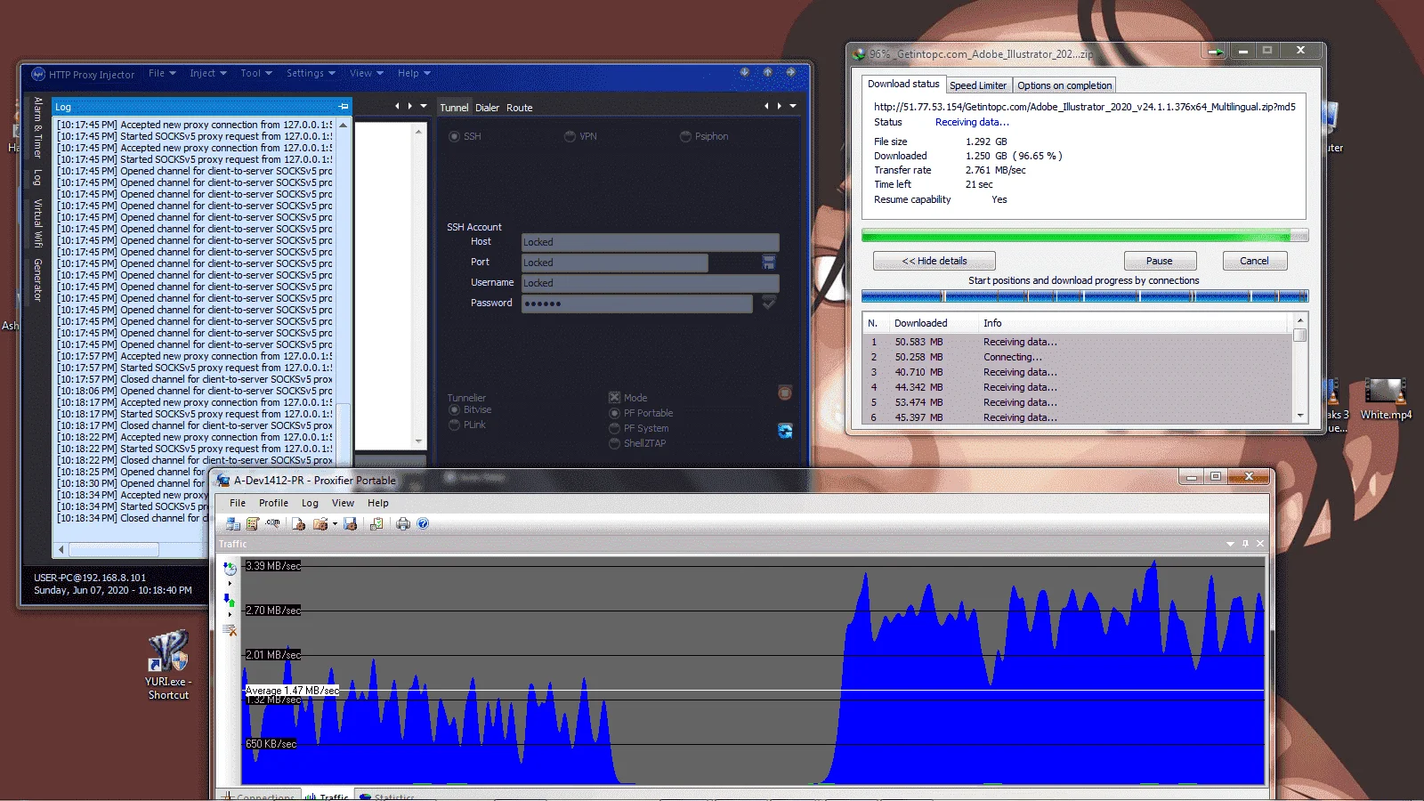Open YURI.exe Shortcut desktop icon
The width and height of the screenshot is (1424, 801).
[x=168, y=666]
